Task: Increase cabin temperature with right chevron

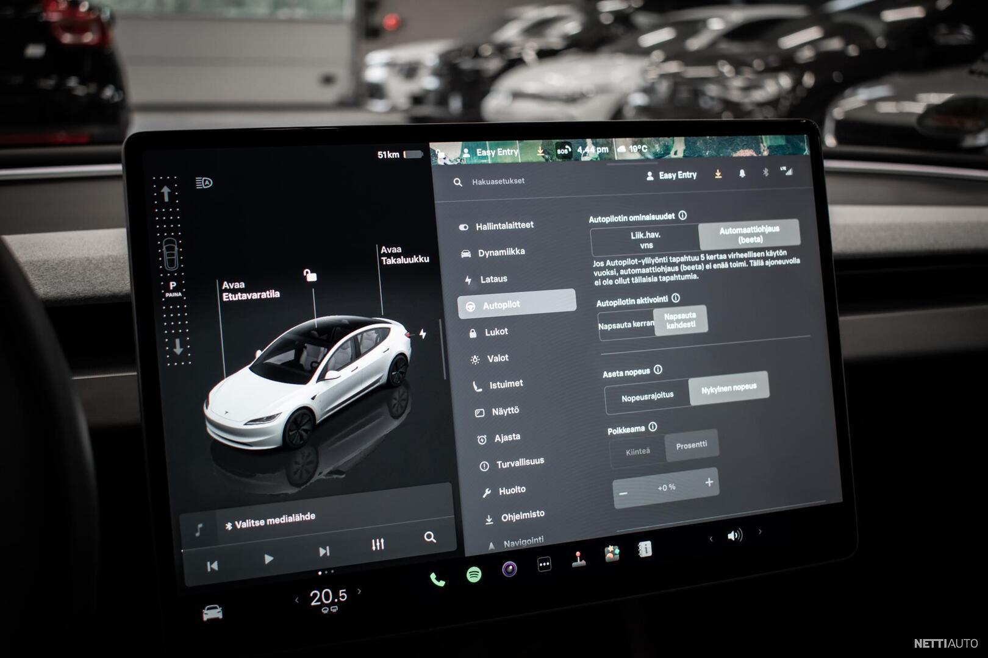Action: point(359,591)
